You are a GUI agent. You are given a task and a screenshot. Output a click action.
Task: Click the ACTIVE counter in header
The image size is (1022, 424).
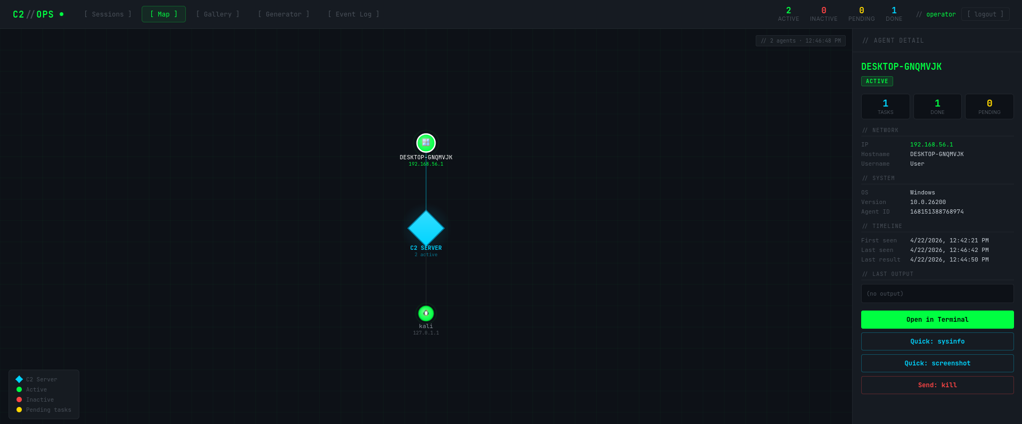(788, 14)
